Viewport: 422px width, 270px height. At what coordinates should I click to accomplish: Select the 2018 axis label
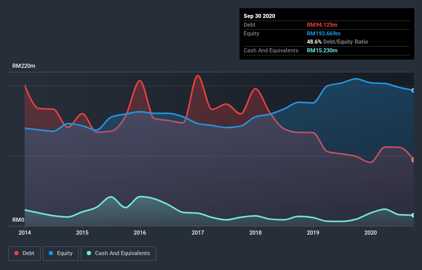255,233
